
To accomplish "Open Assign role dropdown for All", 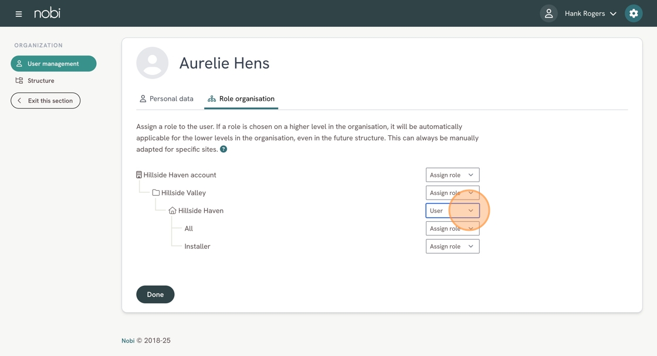I will [452, 228].
